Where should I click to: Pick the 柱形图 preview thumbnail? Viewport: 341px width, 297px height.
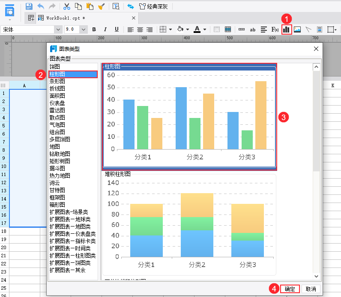coord(189,117)
